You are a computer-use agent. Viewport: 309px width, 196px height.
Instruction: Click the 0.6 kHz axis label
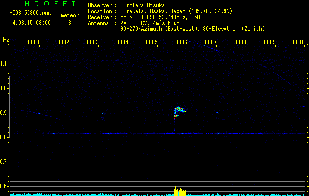3,186
